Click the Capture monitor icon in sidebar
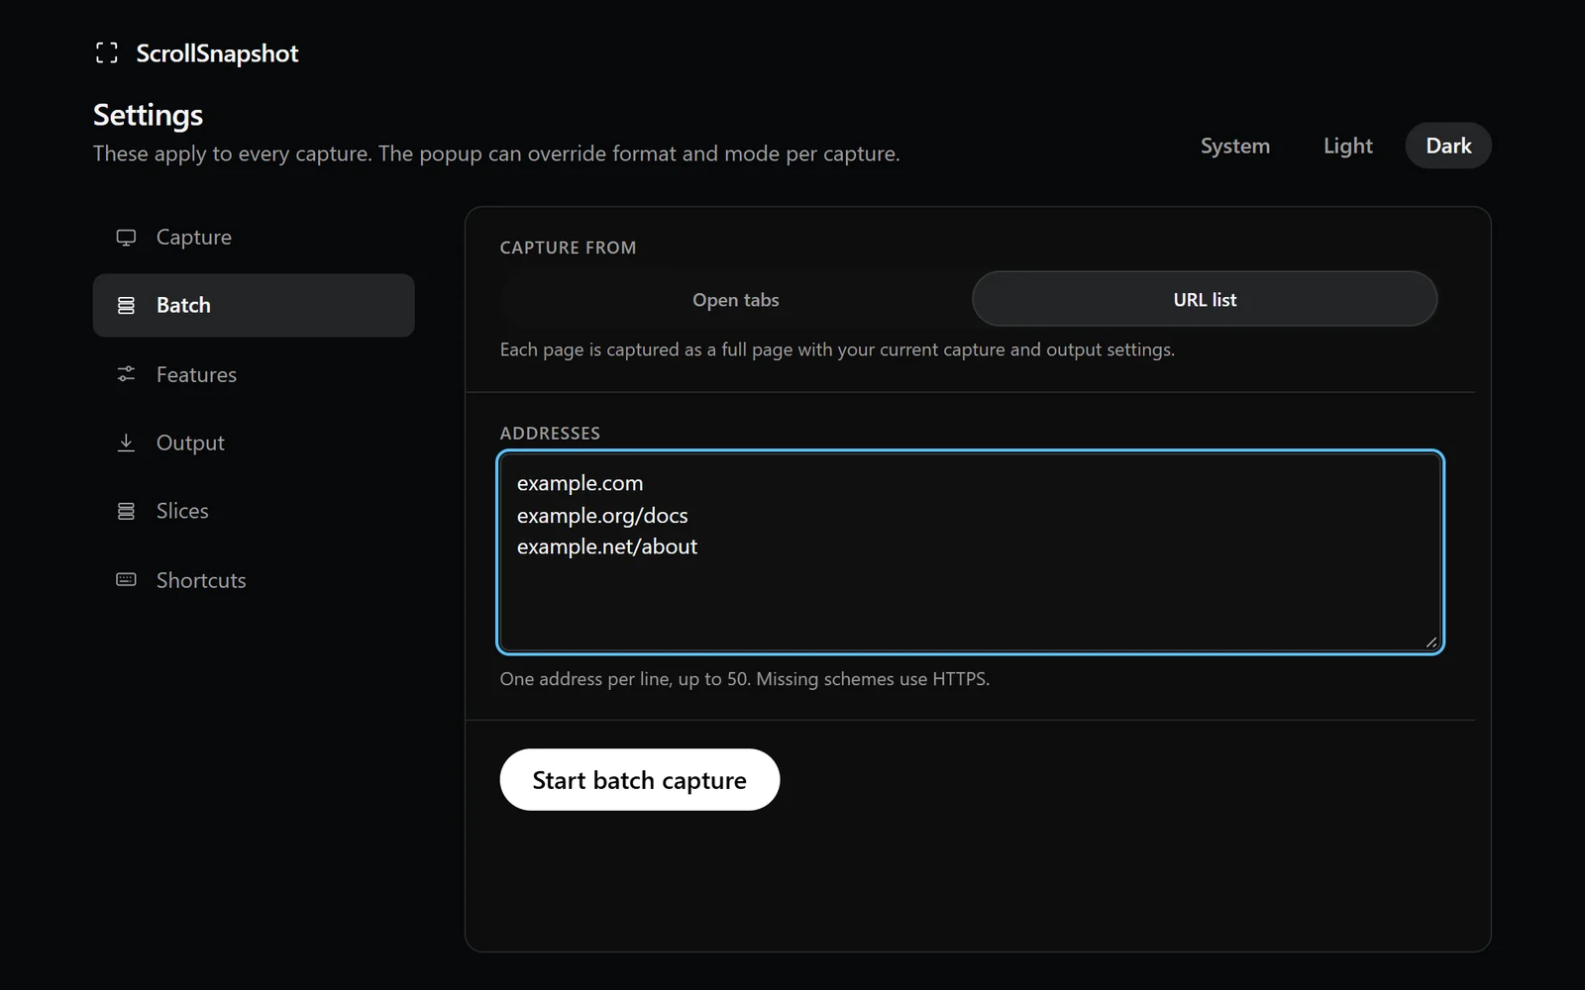 (126, 238)
